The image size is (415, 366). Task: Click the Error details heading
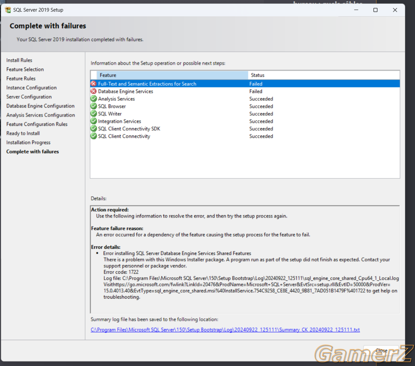[x=106, y=247]
